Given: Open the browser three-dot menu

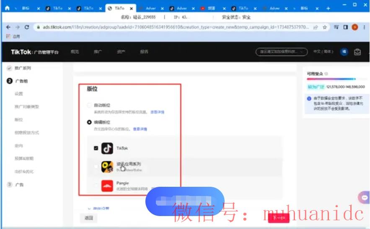Looking at the screenshot, I should (364, 27).
